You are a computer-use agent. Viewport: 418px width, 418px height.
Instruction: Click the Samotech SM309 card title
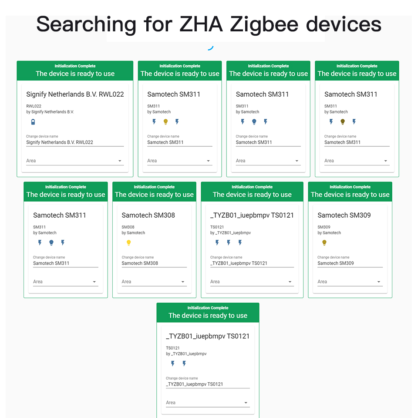point(344,215)
